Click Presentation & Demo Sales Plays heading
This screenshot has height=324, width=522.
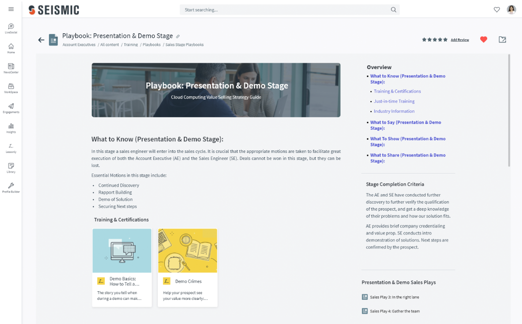(399, 282)
